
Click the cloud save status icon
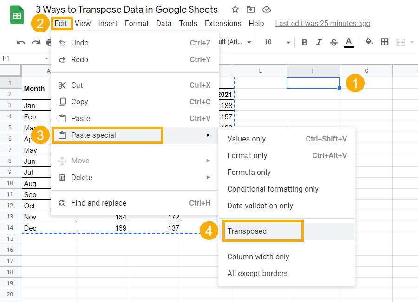266,9
